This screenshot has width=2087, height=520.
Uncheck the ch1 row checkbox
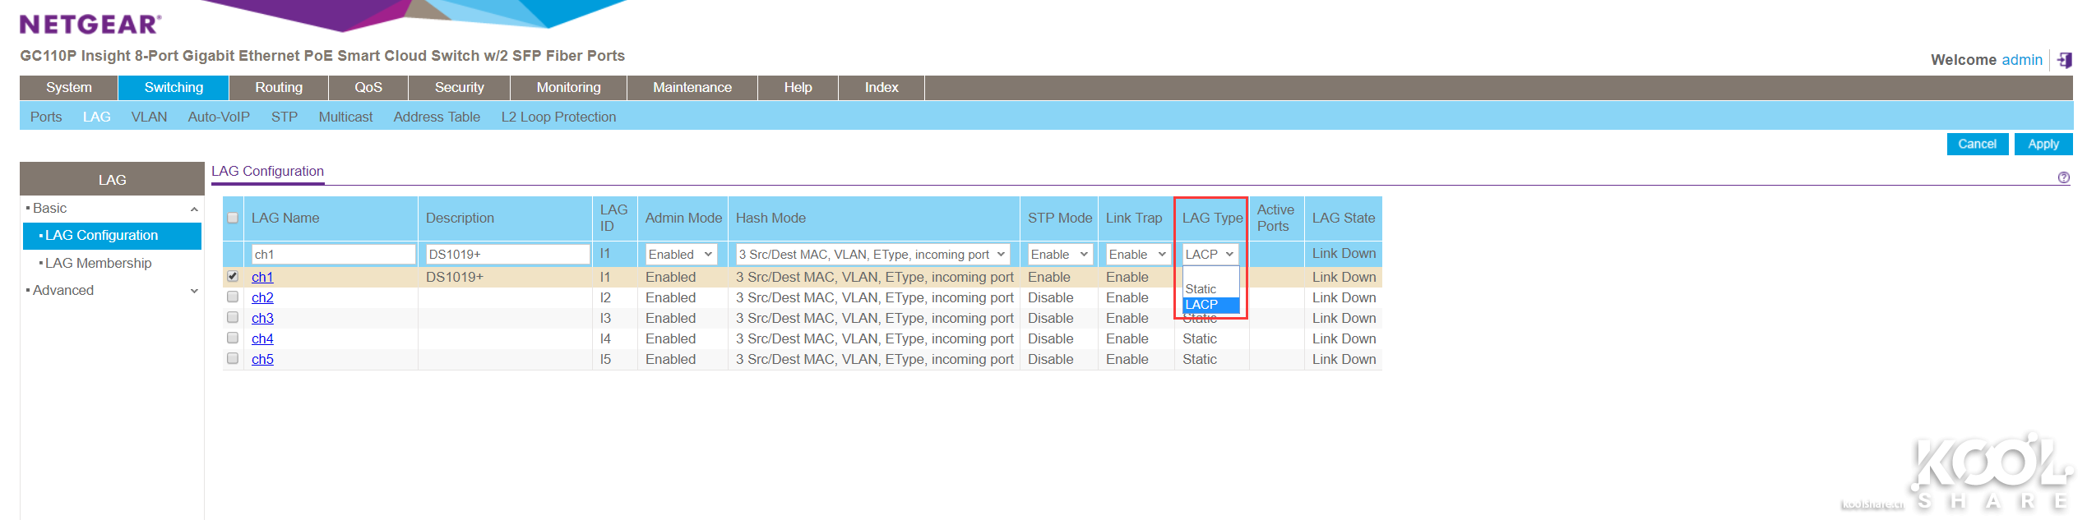coord(233,277)
